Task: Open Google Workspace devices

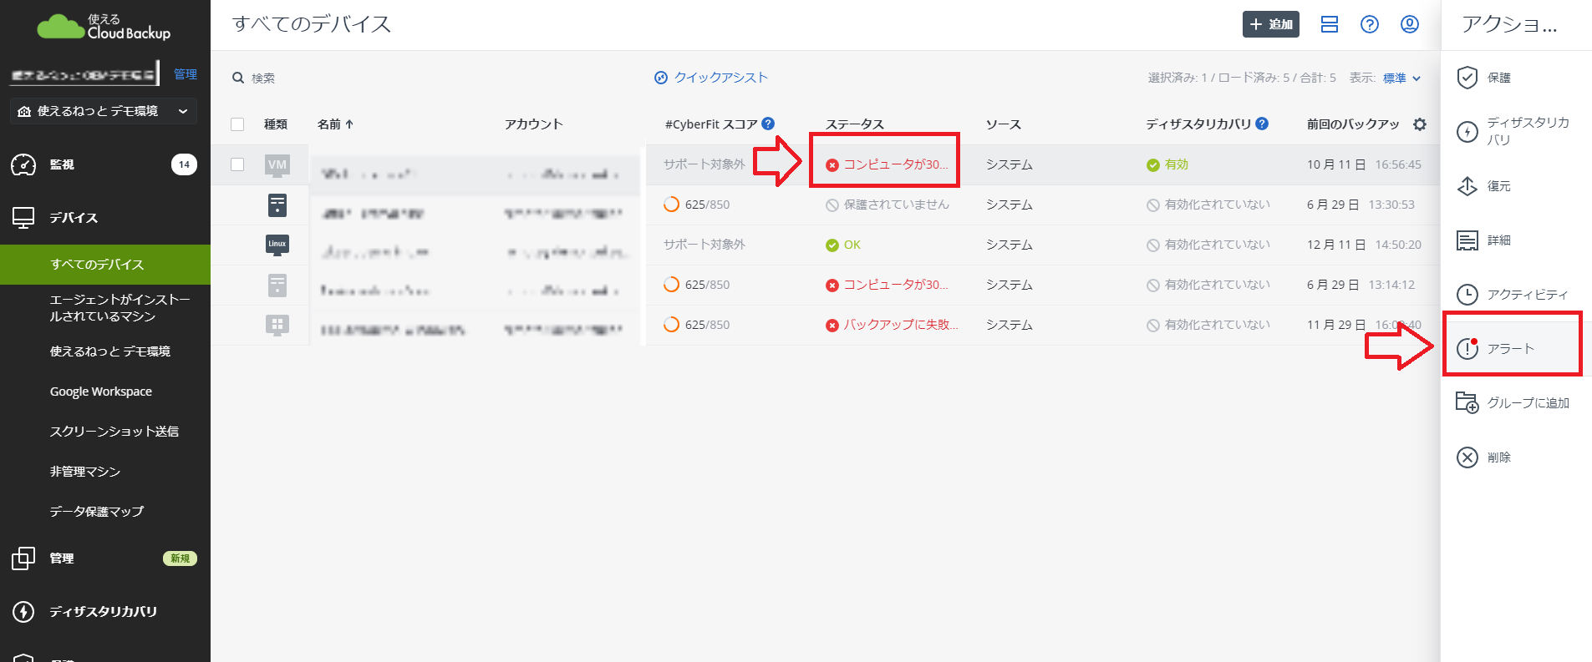Action: point(100,392)
